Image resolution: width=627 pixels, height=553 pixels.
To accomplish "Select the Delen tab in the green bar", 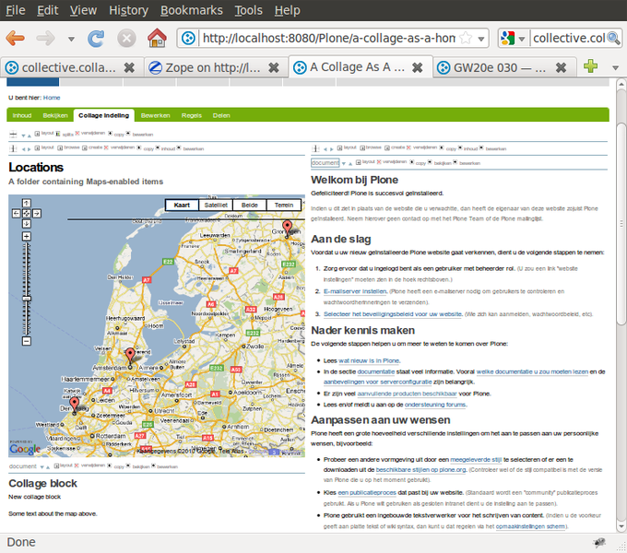I will click(x=221, y=115).
